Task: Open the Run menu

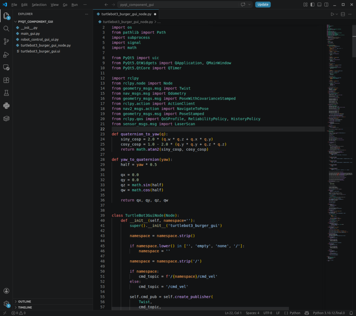Action: coord(74,5)
